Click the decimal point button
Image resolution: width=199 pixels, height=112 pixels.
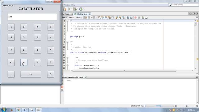[x=11, y=74]
